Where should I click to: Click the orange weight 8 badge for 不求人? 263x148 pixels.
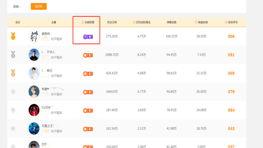88,55
